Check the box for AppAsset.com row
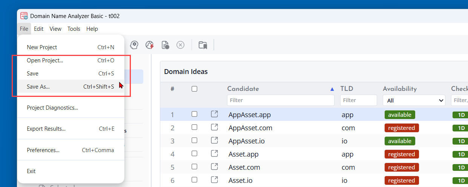 pyautogui.click(x=194, y=127)
